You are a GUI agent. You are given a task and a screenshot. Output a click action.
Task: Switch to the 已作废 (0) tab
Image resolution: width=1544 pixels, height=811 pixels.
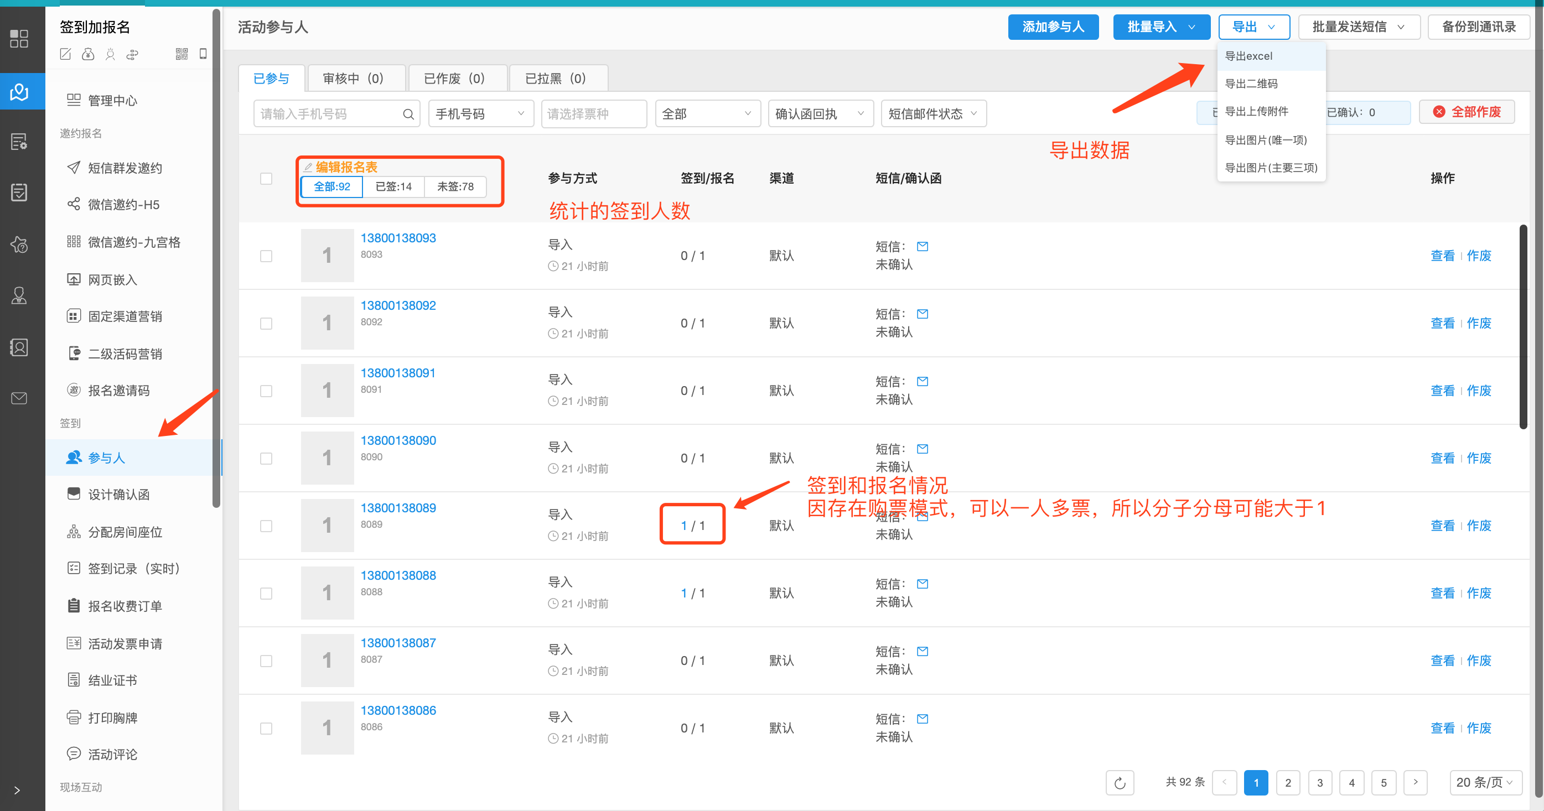(x=457, y=79)
